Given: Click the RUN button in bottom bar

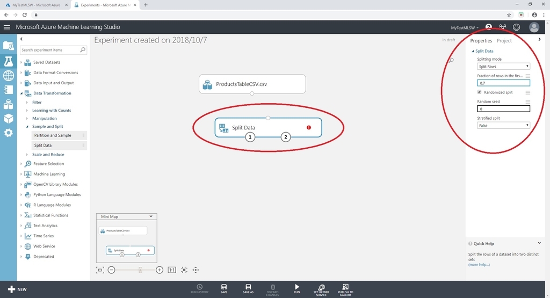Looking at the screenshot, I should (296, 288).
